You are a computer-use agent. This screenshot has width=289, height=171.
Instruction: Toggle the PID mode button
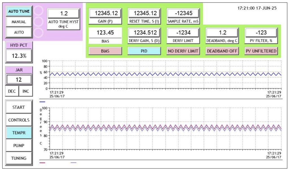(144, 51)
